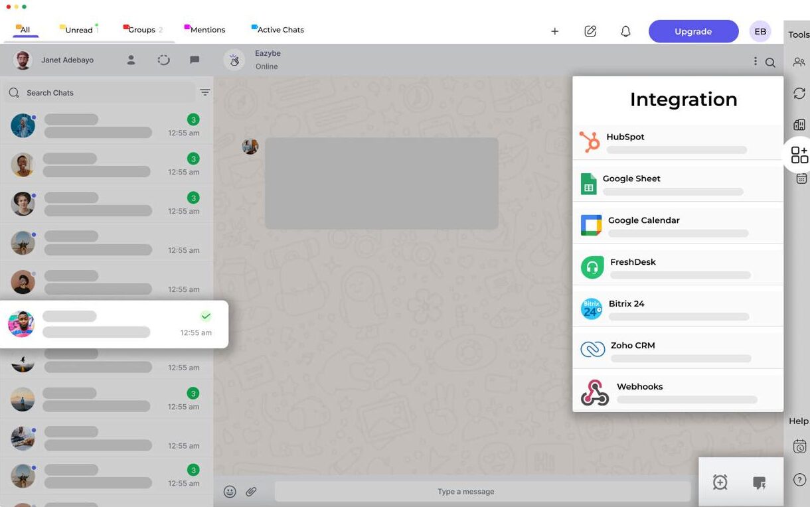Screen dimensions: 810x507
Task: Open the three-dot menu in the chat header
Action: pos(755,60)
